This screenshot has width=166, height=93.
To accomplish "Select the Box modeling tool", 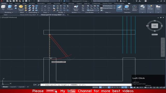I will [3, 7].
